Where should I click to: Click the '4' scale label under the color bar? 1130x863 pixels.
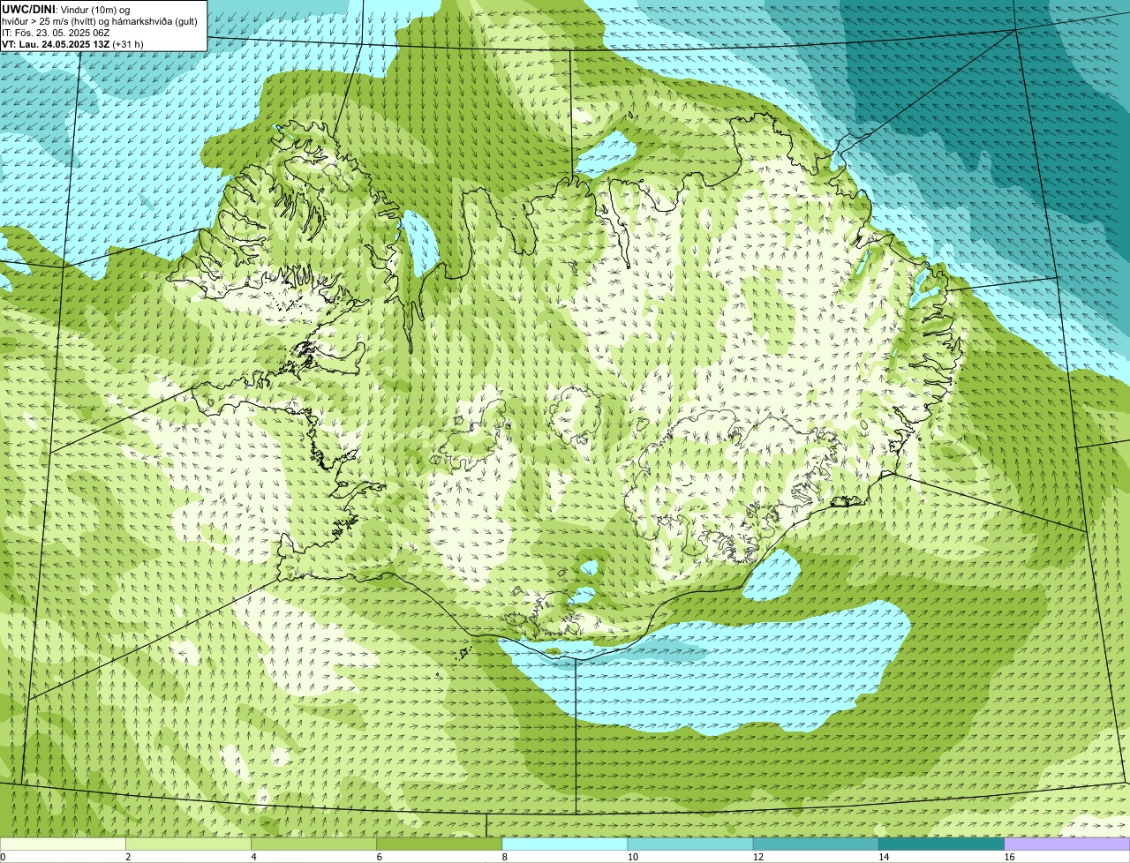[253, 857]
